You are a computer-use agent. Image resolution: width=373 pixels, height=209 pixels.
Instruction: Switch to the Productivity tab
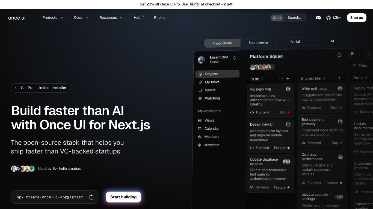(x=222, y=43)
